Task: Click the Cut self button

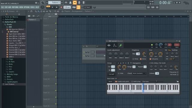Action: pos(111,74)
